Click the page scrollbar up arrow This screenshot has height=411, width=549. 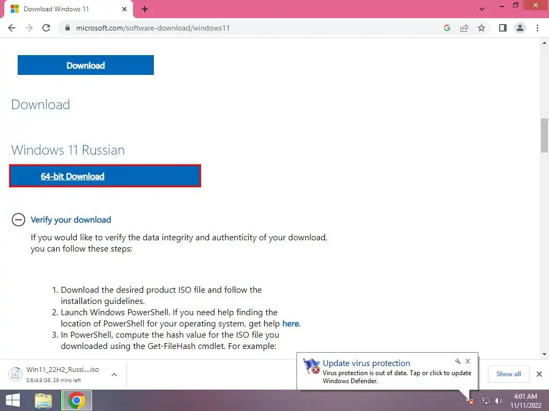pos(544,43)
